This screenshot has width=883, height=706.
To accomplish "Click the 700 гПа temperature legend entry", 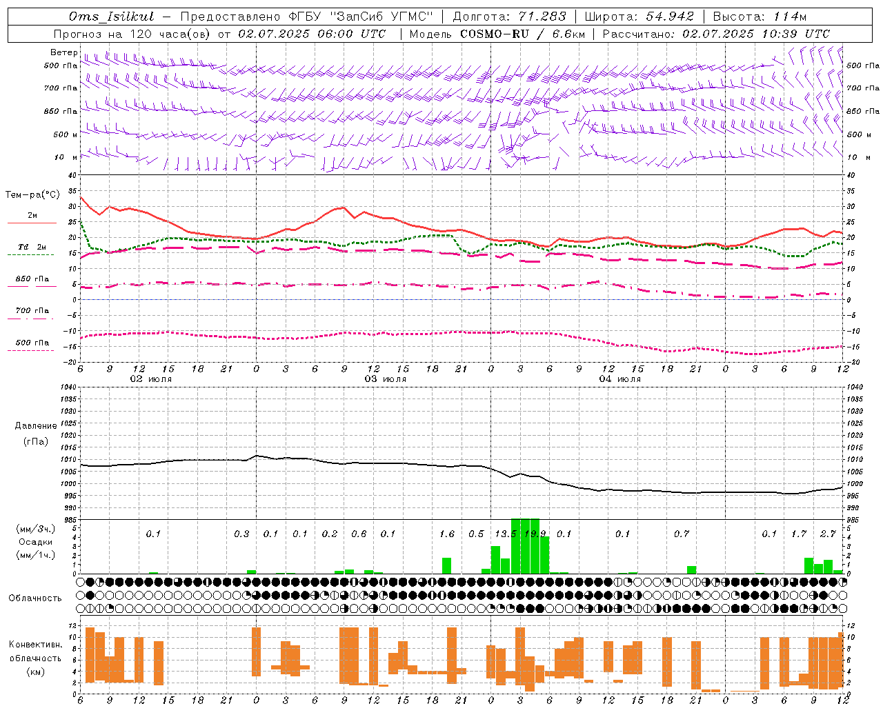I will click(32, 311).
